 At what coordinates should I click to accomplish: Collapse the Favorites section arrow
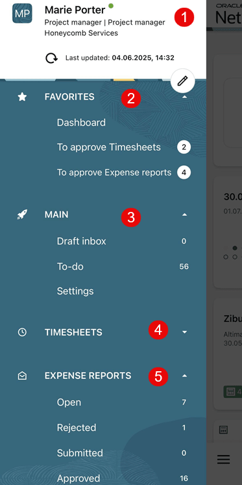(185, 97)
